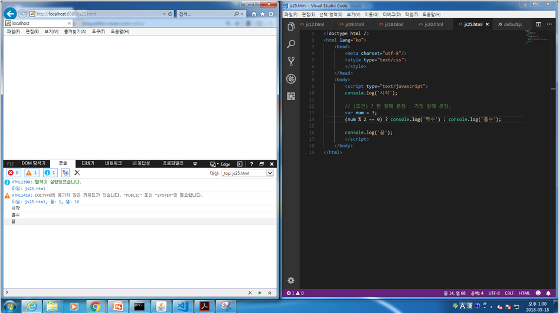Change UTF-8 encoding in status bar
559x314 pixels.
pos(494,293)
